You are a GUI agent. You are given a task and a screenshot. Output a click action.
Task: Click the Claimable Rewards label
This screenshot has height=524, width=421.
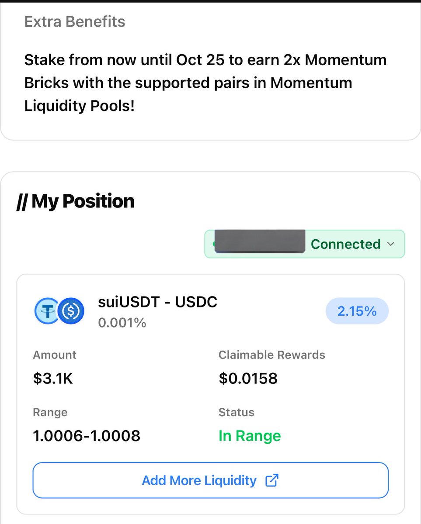click(x=272, y=355)
